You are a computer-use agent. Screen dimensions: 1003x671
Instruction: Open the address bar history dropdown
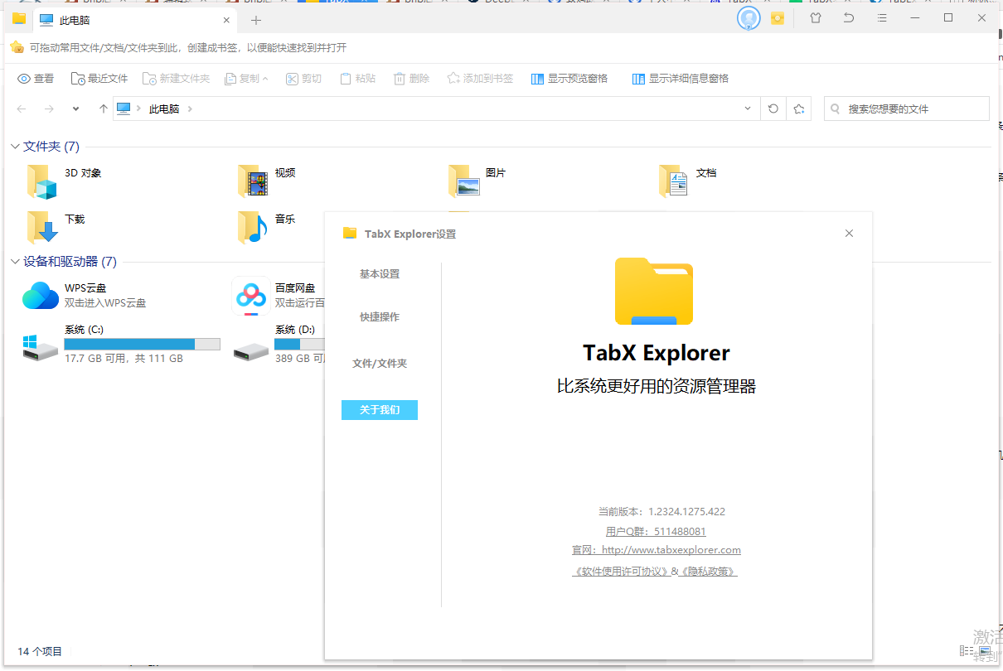tap(747, 108)
